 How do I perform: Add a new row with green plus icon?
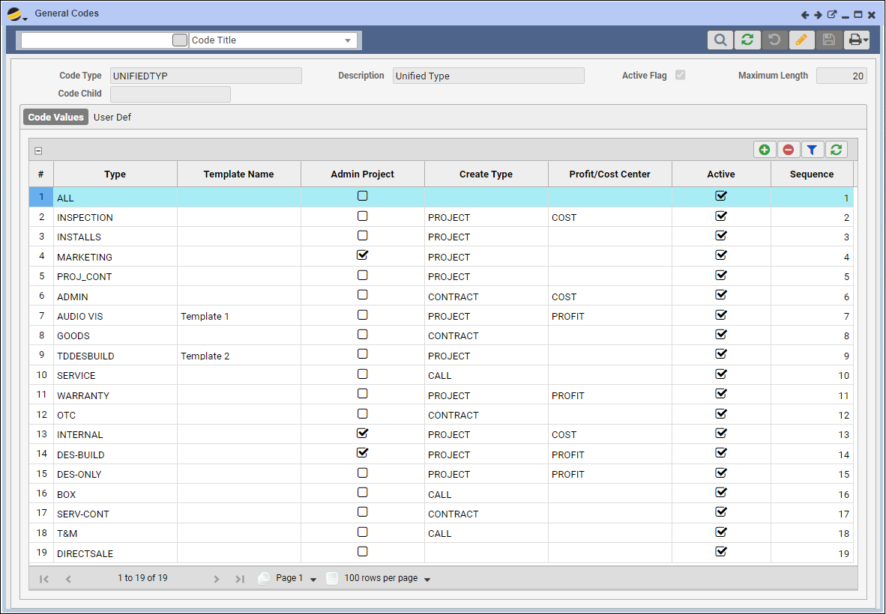point(764,150)
